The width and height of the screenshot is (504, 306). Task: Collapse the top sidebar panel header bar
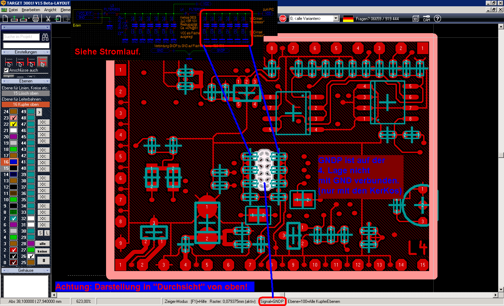coord(26,27)
